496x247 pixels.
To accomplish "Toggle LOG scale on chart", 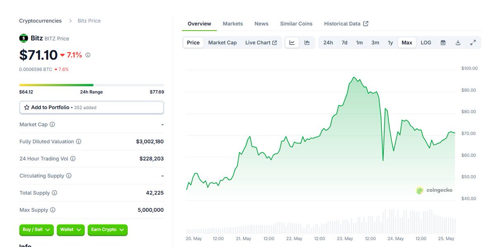I will (x=426, y=43).
